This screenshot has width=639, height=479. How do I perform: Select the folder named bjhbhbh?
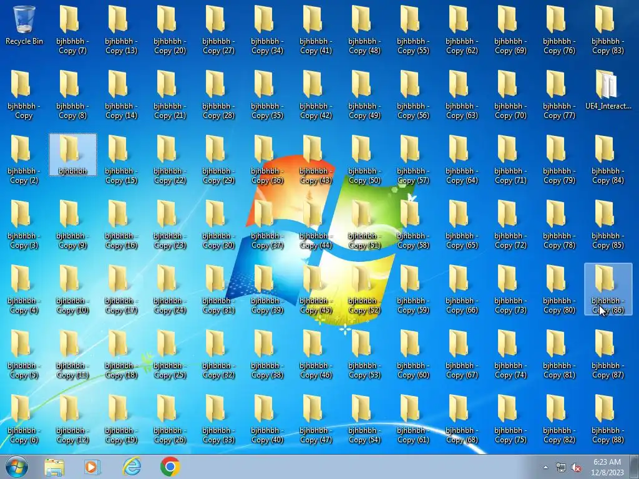[72, 155]
